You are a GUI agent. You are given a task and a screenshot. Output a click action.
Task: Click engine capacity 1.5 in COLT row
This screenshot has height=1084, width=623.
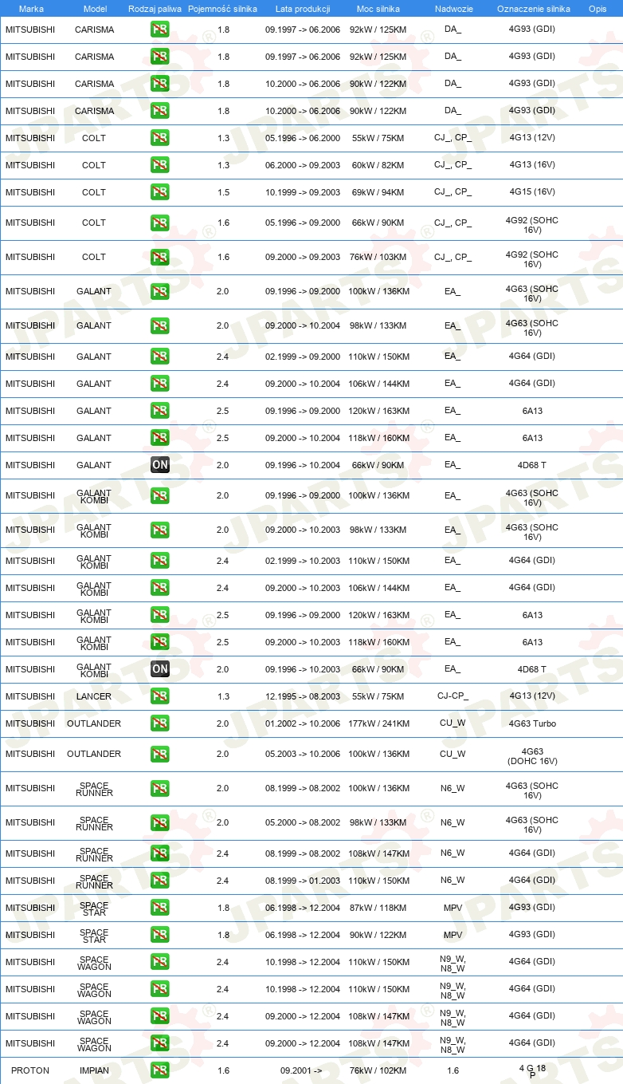point(223,192)
